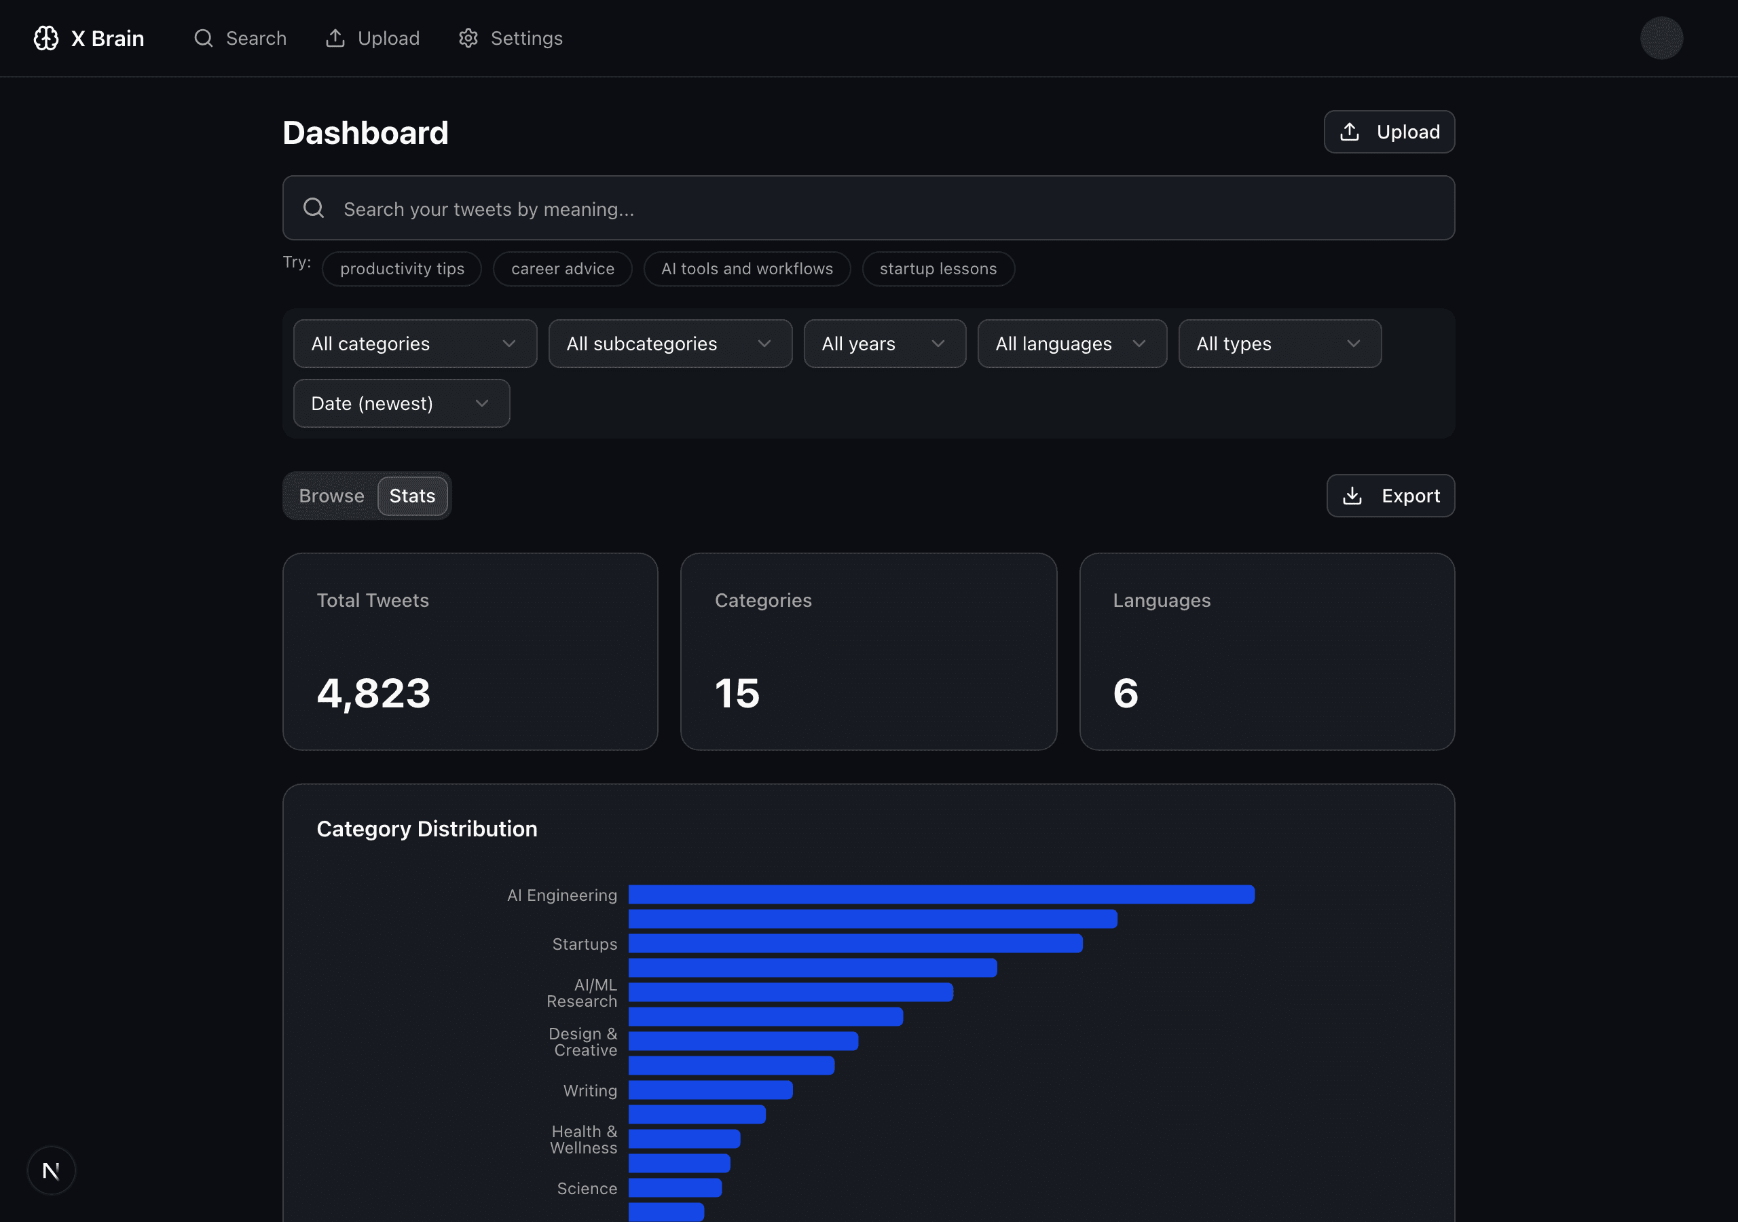The width and height of the screenshot is (1738, 1222).
Task: Open the Upload page from the navbar
Action: point(371,38)
